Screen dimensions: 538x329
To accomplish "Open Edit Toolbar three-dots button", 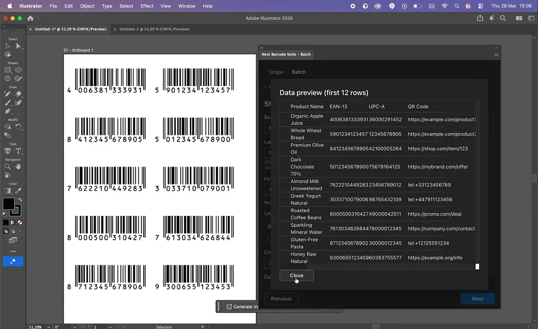I will pyautogui.click(x=13, y=251).
